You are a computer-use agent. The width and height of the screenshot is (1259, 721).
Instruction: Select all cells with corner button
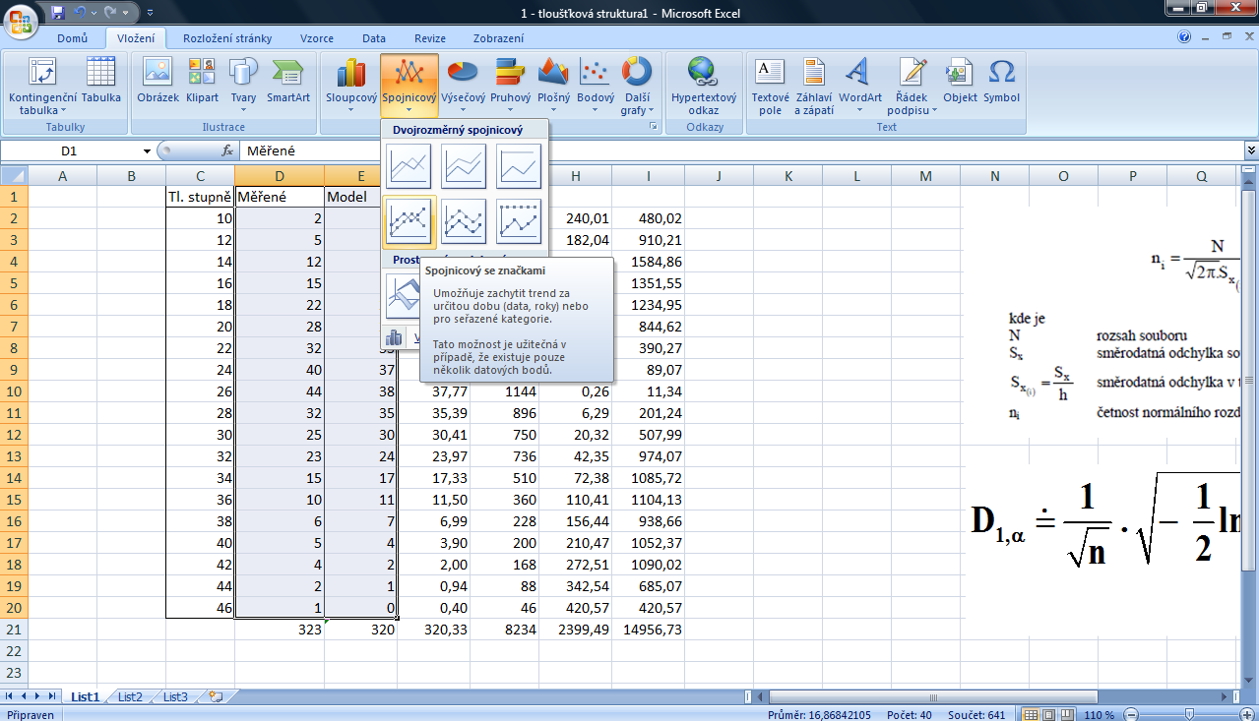coord(14,176)
